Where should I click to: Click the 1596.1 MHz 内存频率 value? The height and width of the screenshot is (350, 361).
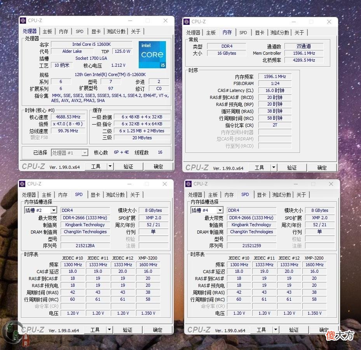click(275, 76)
